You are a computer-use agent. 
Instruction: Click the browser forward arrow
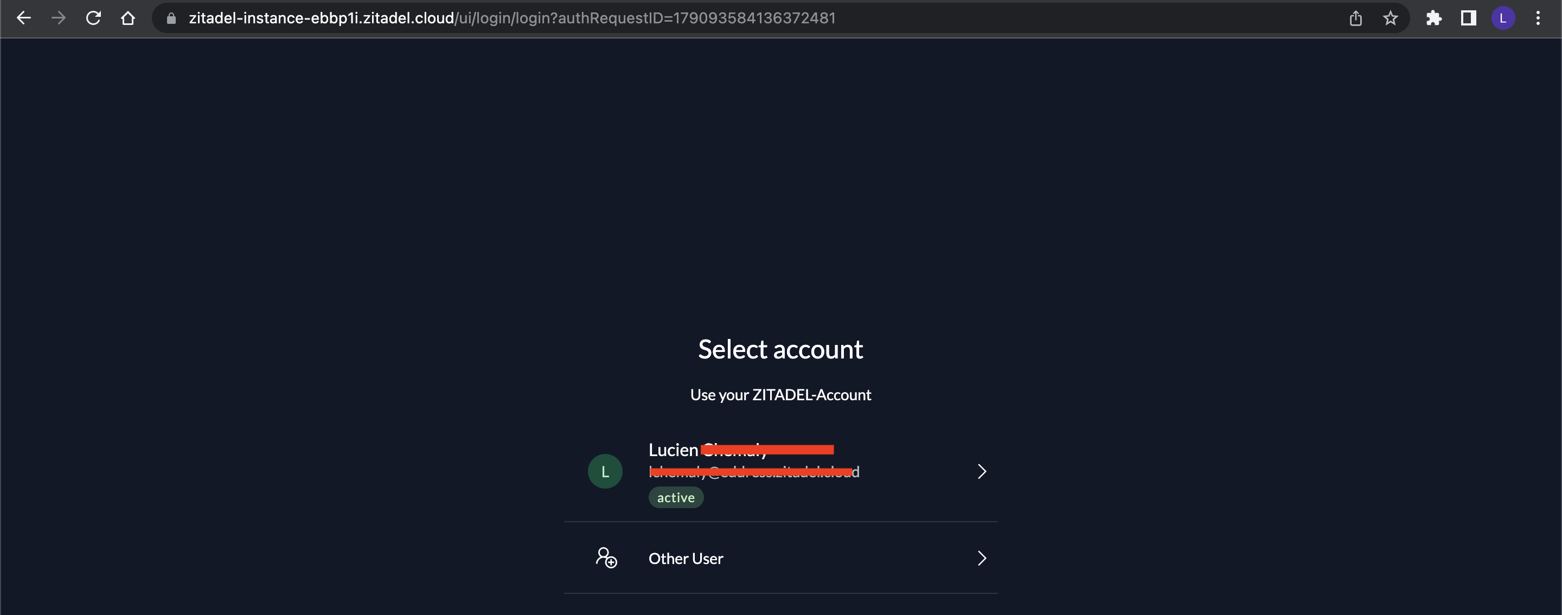[58, 18]
